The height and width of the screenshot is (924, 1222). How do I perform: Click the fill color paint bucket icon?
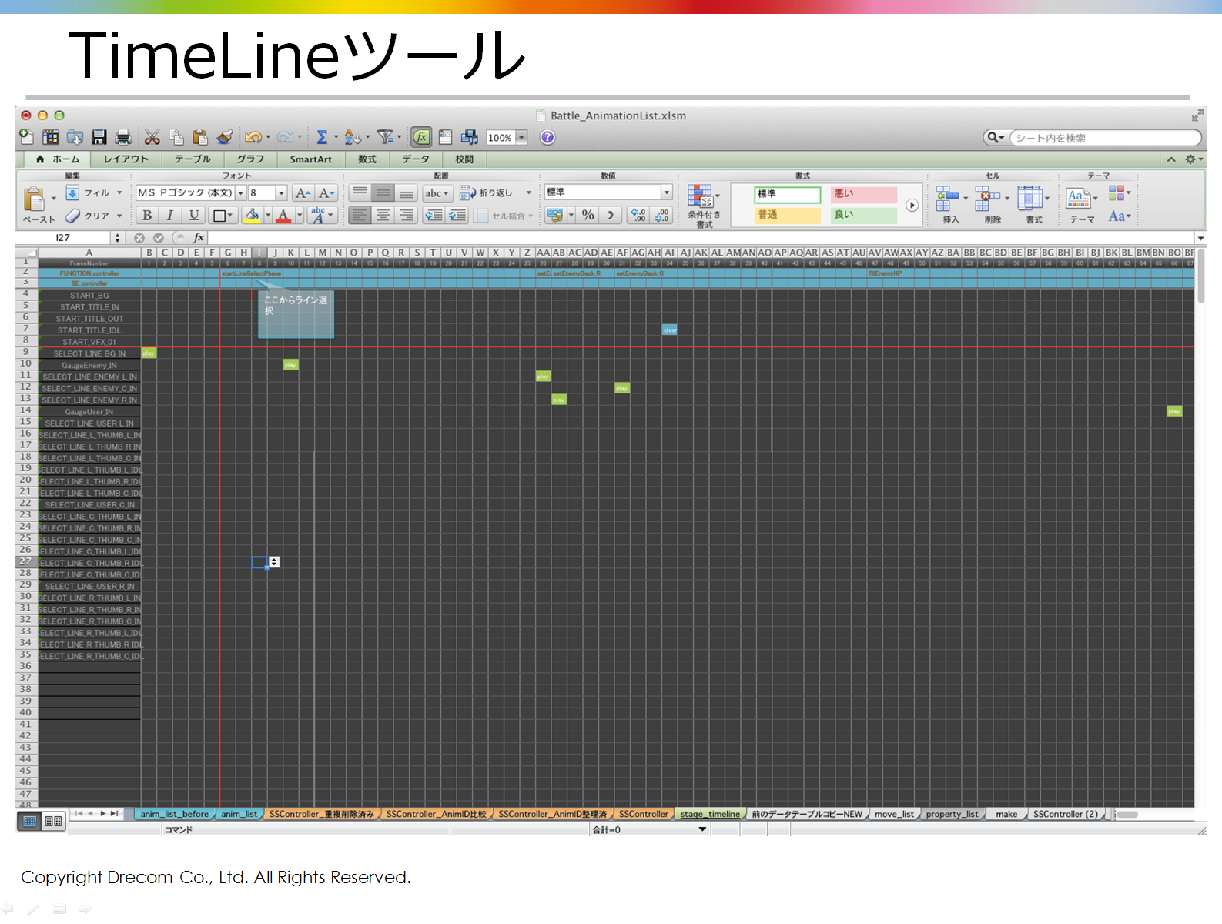[x=251, y=216]
